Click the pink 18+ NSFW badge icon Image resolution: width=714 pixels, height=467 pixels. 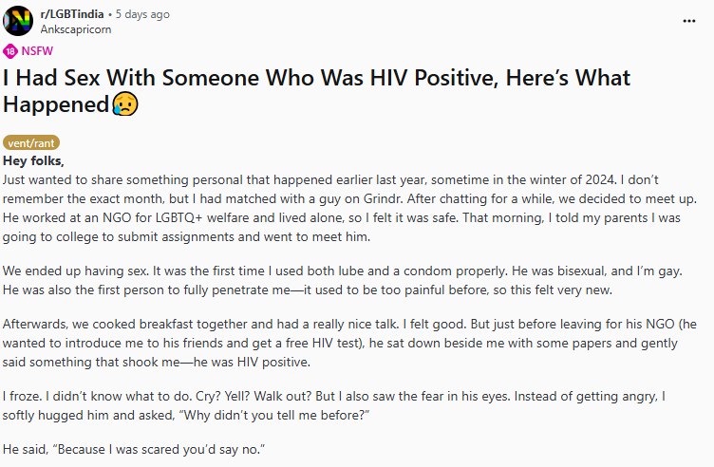(10, 51)
